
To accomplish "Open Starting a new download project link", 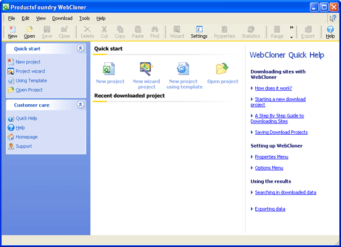I will pos(278,102).
